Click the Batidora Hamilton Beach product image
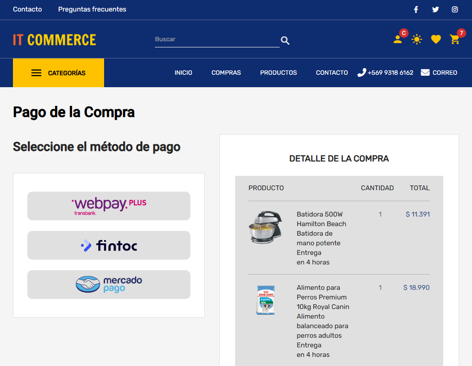 262,227
